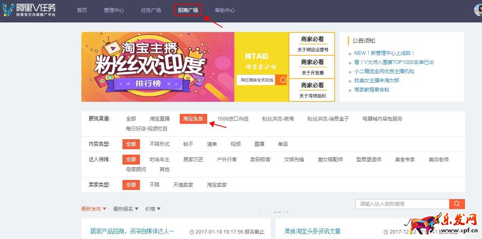The image size is (482, 239).
Task: Select 天猫卖家 seller type
Action: coord(183,185)
